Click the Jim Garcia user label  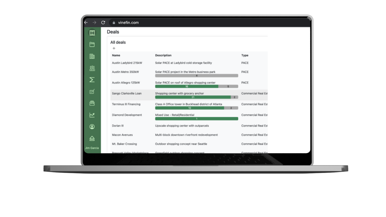pyautogui.click(x=92, y=148)
